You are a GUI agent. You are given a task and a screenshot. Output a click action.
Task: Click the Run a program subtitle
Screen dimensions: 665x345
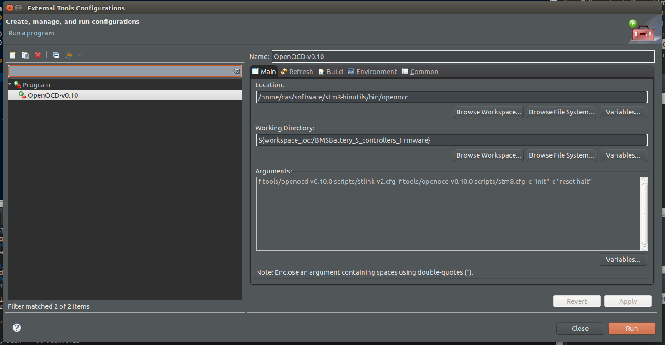pos(31,33)
